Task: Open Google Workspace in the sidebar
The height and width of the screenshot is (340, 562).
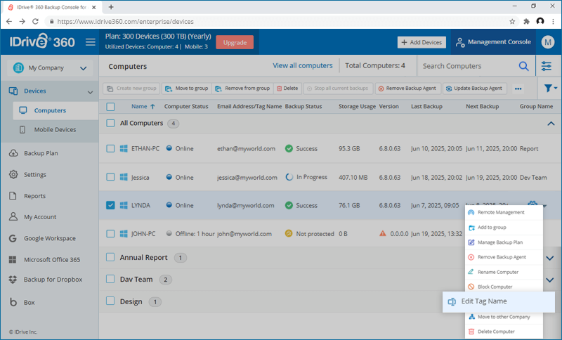Action: [49, 238]
